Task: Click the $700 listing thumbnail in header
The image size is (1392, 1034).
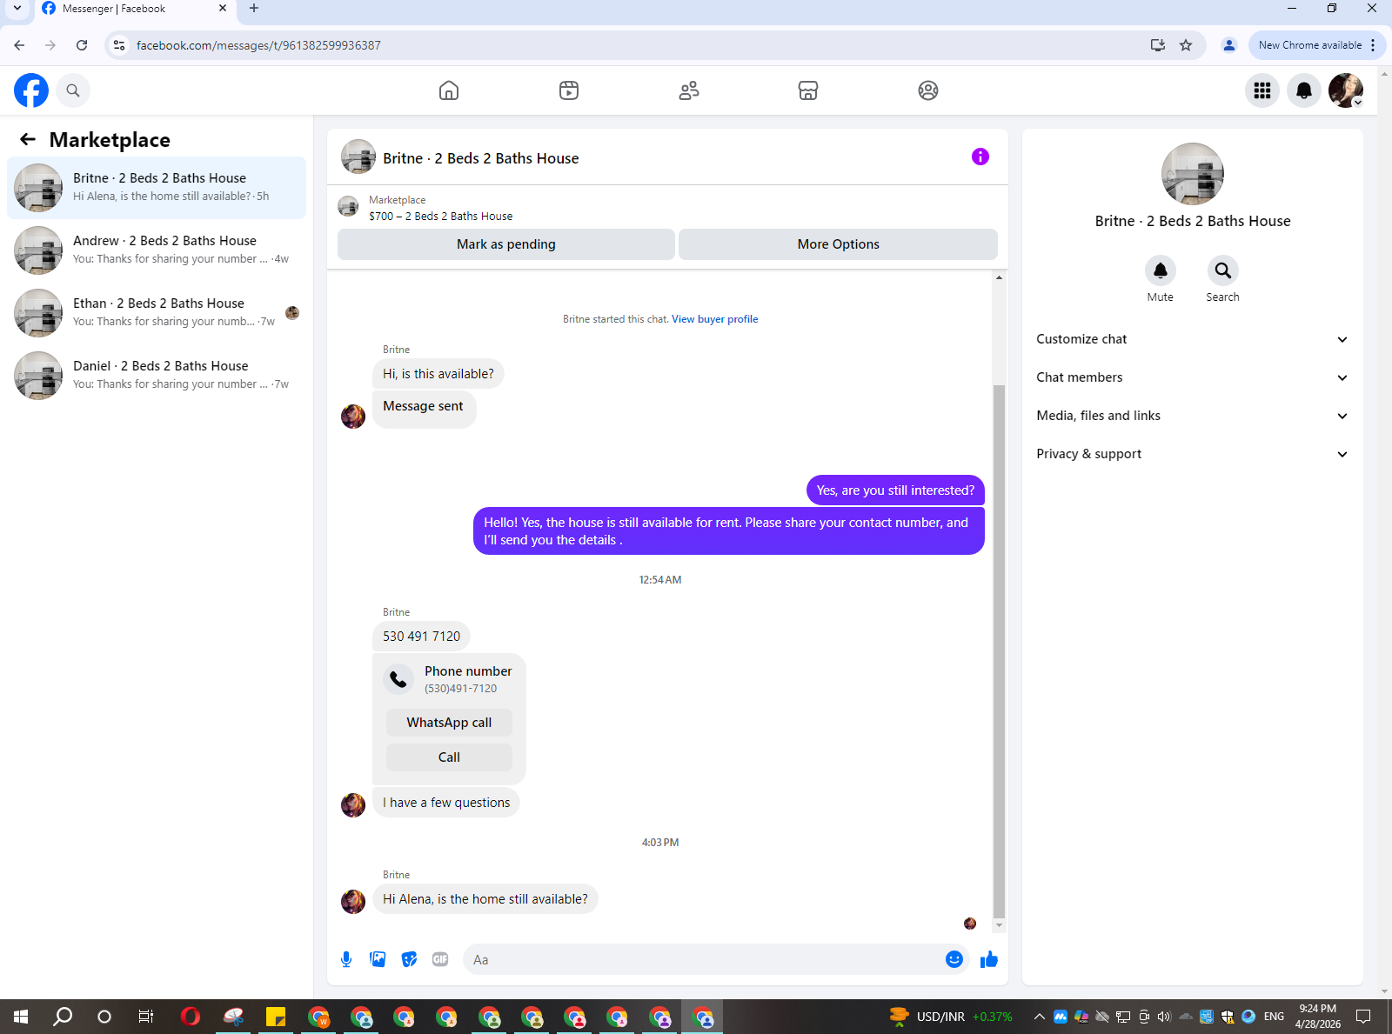Action: point(348,207)
